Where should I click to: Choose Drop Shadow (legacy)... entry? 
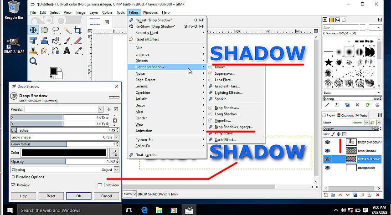[234, 127]
